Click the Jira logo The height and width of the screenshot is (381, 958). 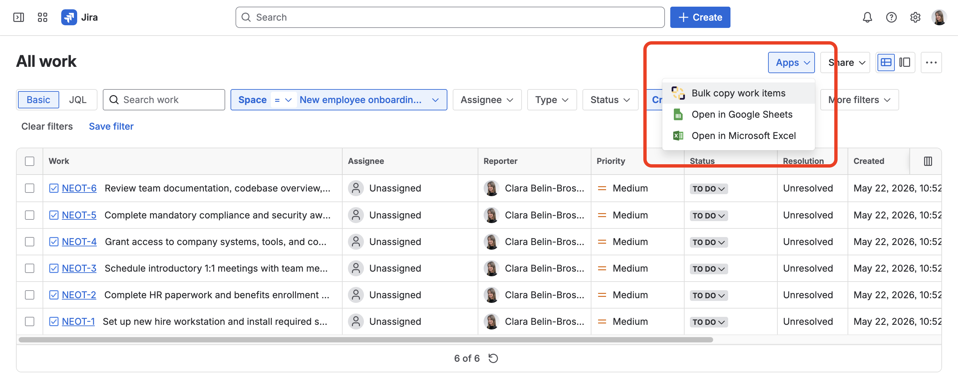[80, 17]
